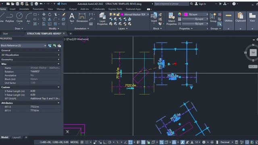Select the Copy tool in Modify
The image size is (258, 145).
(44, 19)
